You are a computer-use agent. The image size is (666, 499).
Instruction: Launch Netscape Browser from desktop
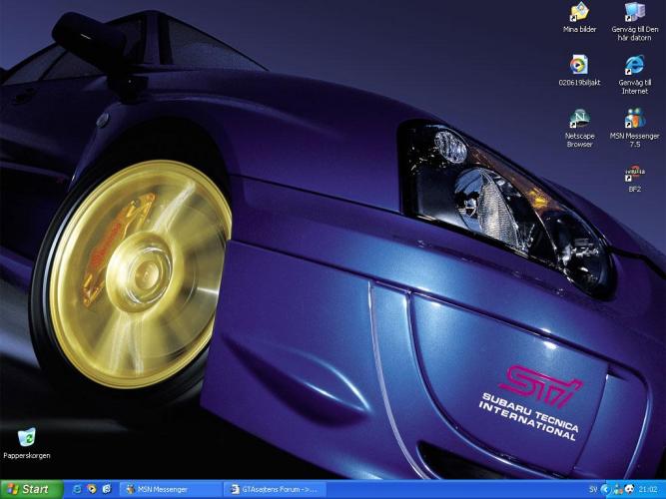tap(579, 119)
